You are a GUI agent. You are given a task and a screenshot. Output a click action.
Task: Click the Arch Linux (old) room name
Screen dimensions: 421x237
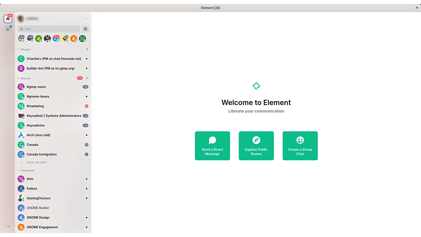tap(38, 135)
